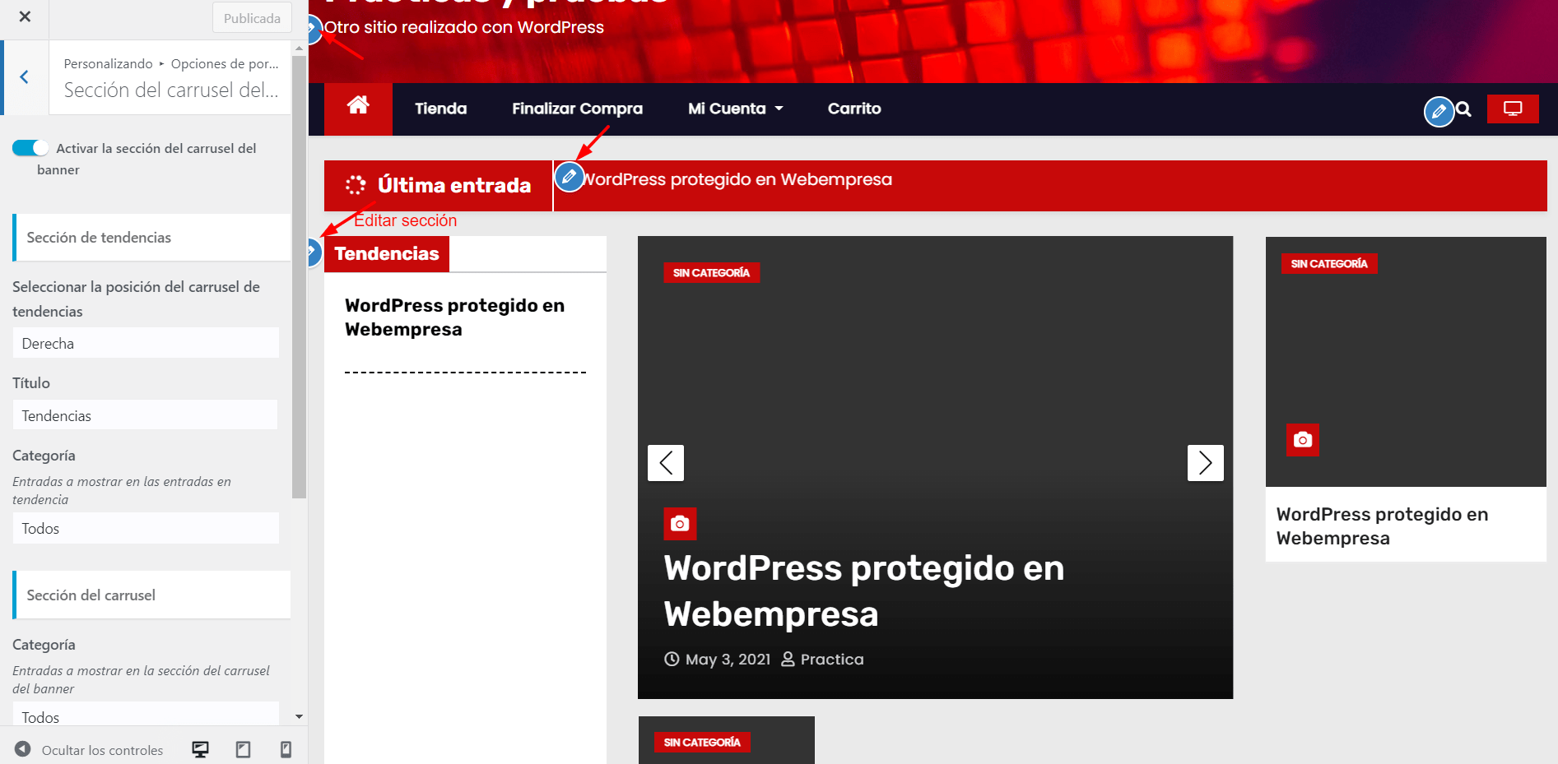Click the collapse arrow icon beside Ocultar los controles
1558x764 pixels.
point(23,749)
